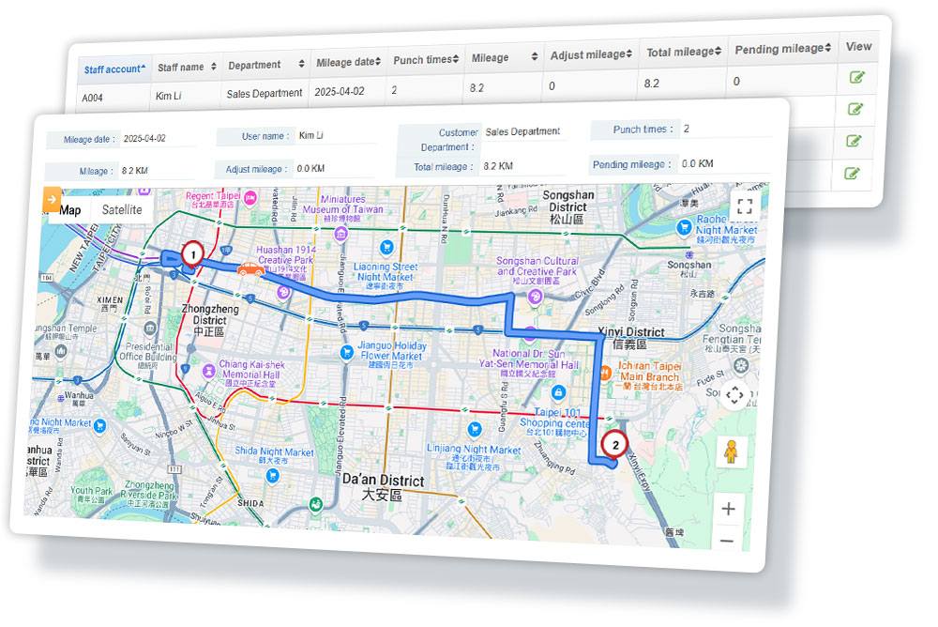
Task: Zoom in the map with plus button
Action: pos(728,509)
